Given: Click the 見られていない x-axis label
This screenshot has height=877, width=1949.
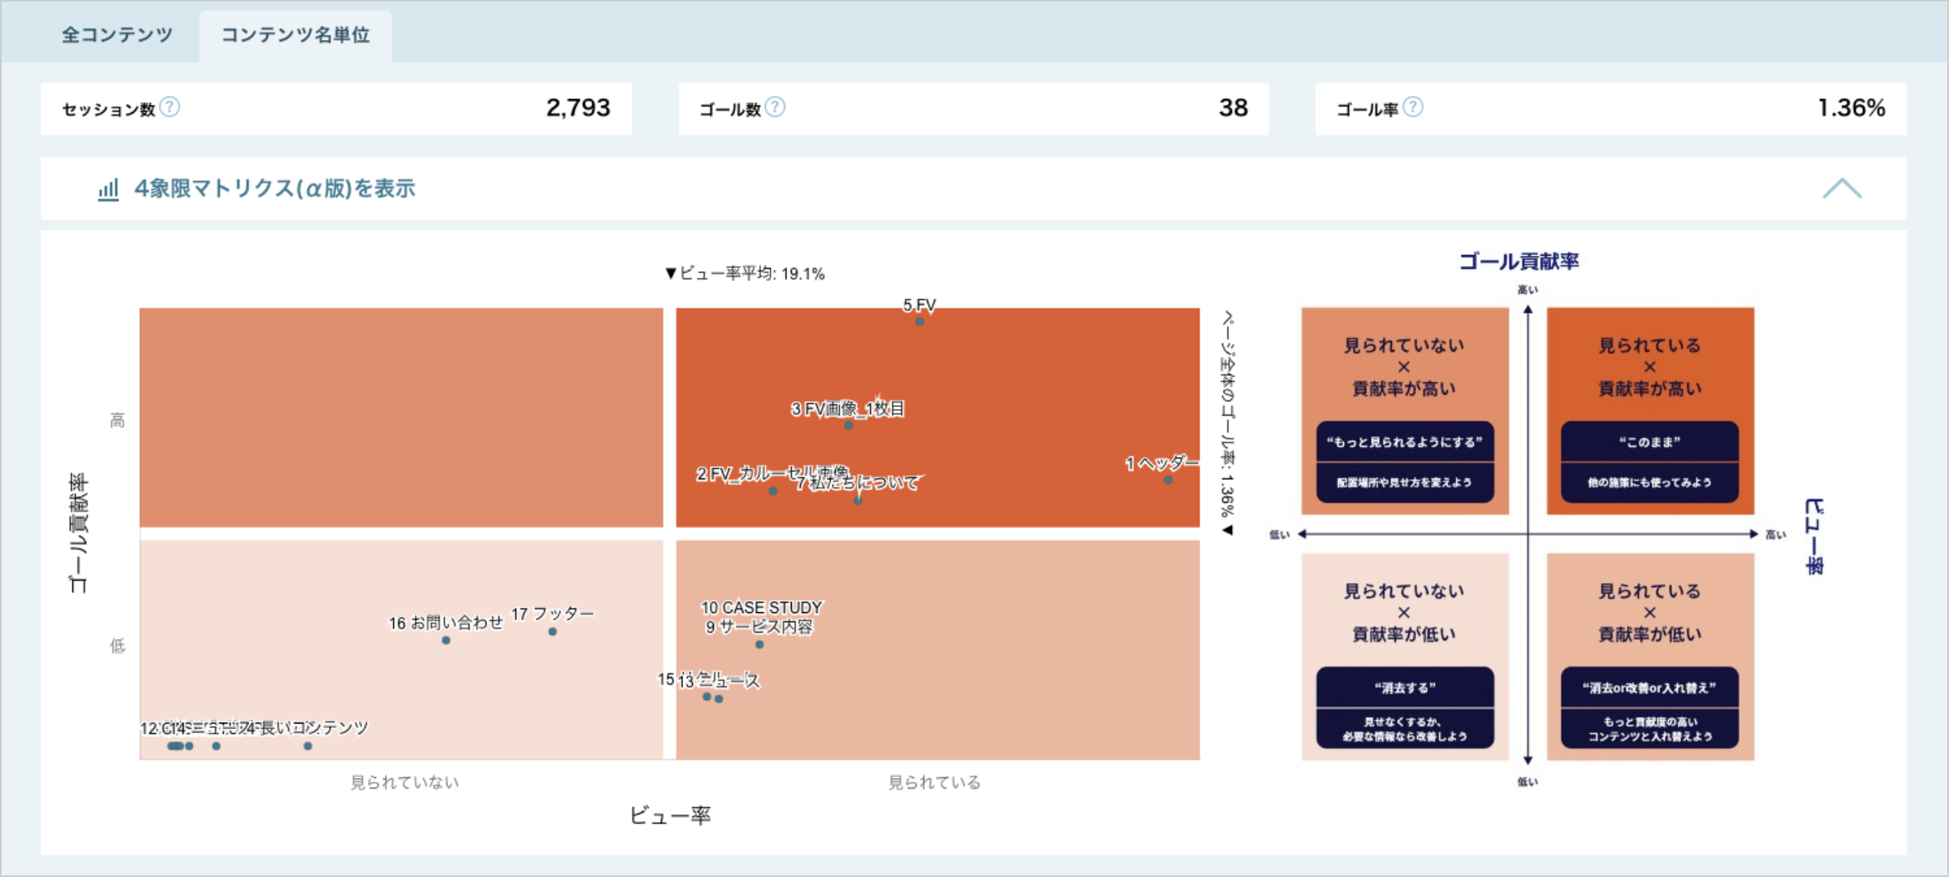Looking at the screenshot, I should (404, 783).
